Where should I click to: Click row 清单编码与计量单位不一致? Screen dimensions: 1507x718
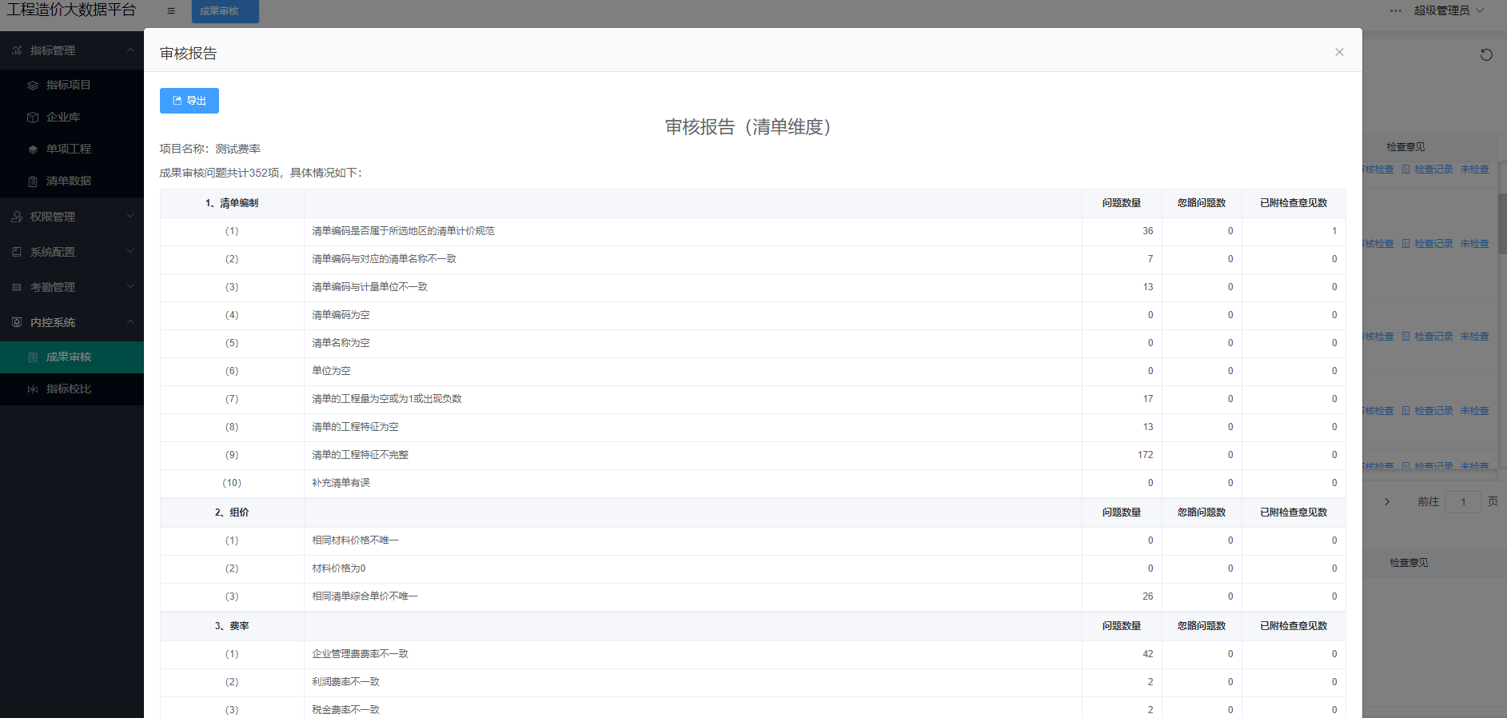click(753, 287)
